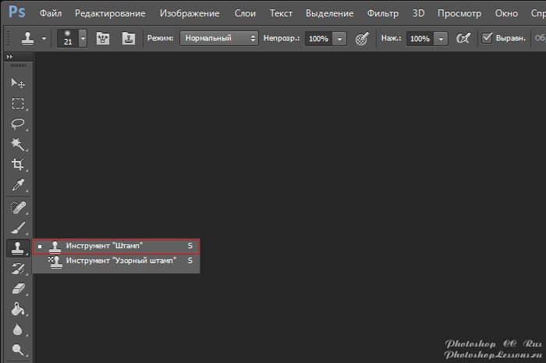Select the Healing Brush tool
This screenshot has width=546, height=363.
pyautogui.click(x=17, y=208)
